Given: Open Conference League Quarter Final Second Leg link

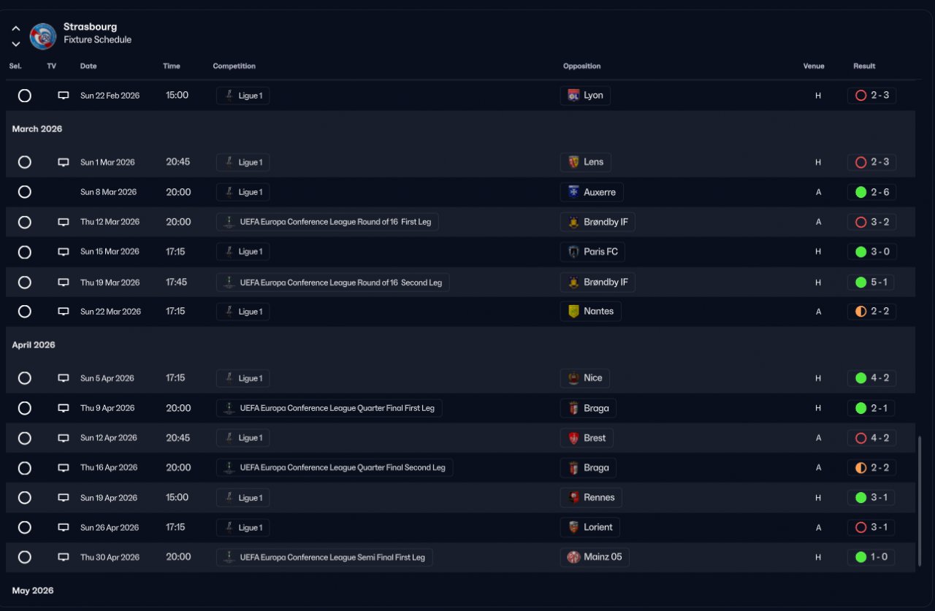Looking at the screenshot, I should 335,468.
